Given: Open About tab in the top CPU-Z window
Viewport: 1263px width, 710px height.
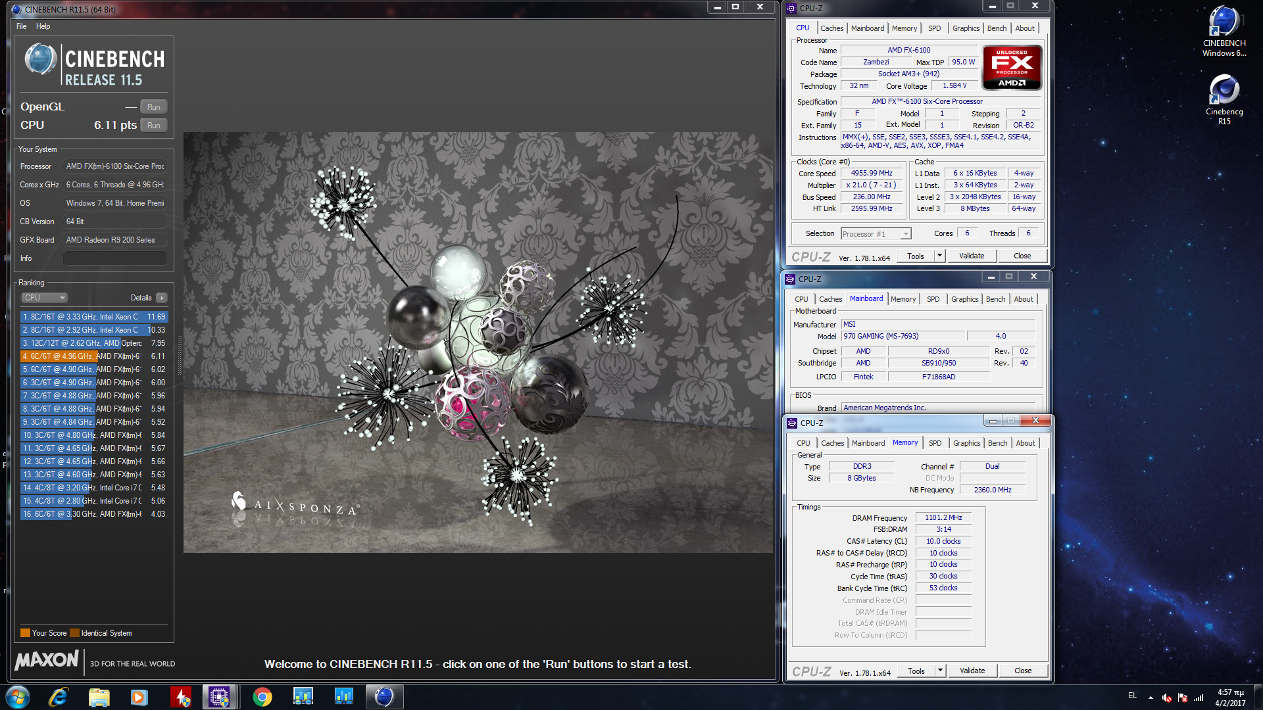Looking at the screenshot, I should point(1025,28).
